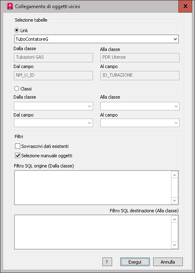Open the Dal campo combo box under Classi

tap(53, 123)
